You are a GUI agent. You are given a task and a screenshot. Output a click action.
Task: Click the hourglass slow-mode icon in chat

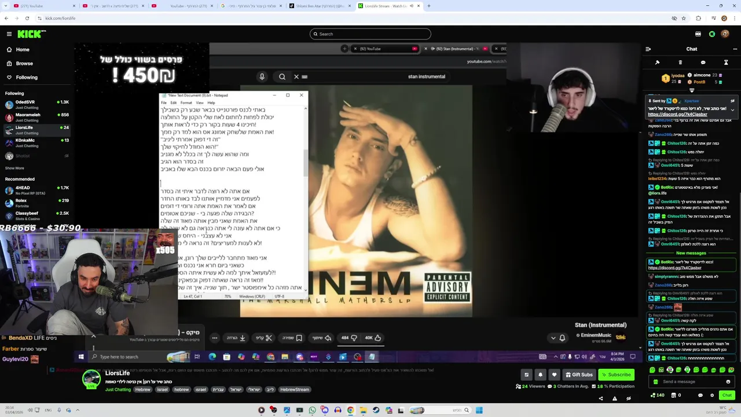(x=726, y=63)
